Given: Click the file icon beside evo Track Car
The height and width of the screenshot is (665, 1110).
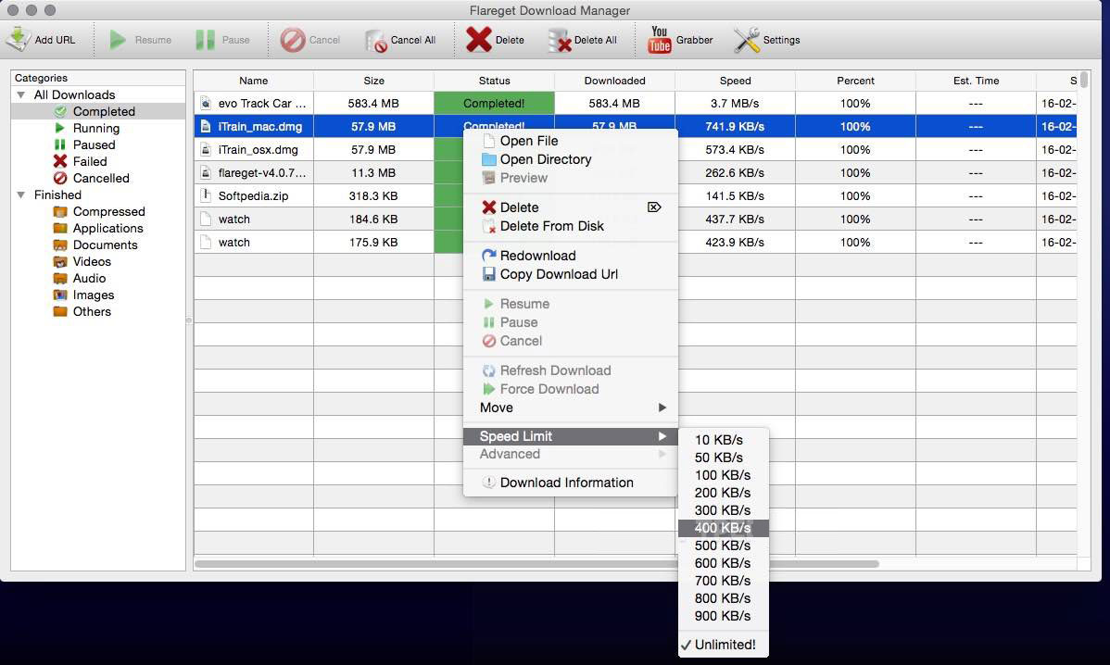Looking at the screenshot, I should pyautogui.click(x=206, y=104).
